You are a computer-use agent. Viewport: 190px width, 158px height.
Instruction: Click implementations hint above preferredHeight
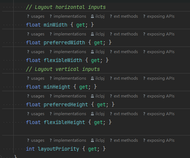68,96
